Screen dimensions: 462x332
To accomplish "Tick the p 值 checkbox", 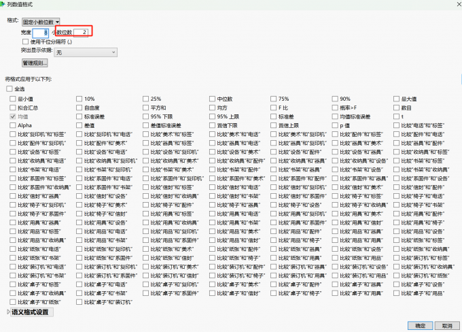I will (334, 125).
